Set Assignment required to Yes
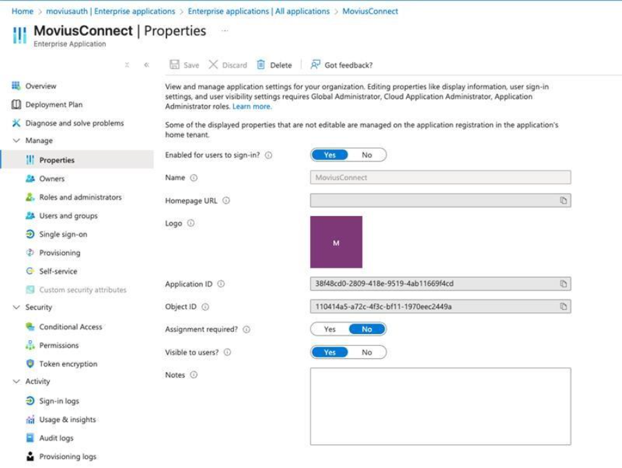The width and height of the screenshot is (622, 468). pos(330,329)
